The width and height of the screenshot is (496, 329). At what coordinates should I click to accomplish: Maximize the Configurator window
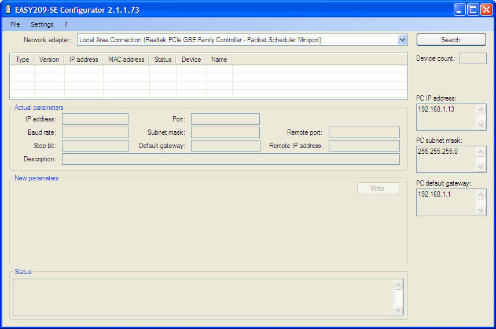(473, 10)
